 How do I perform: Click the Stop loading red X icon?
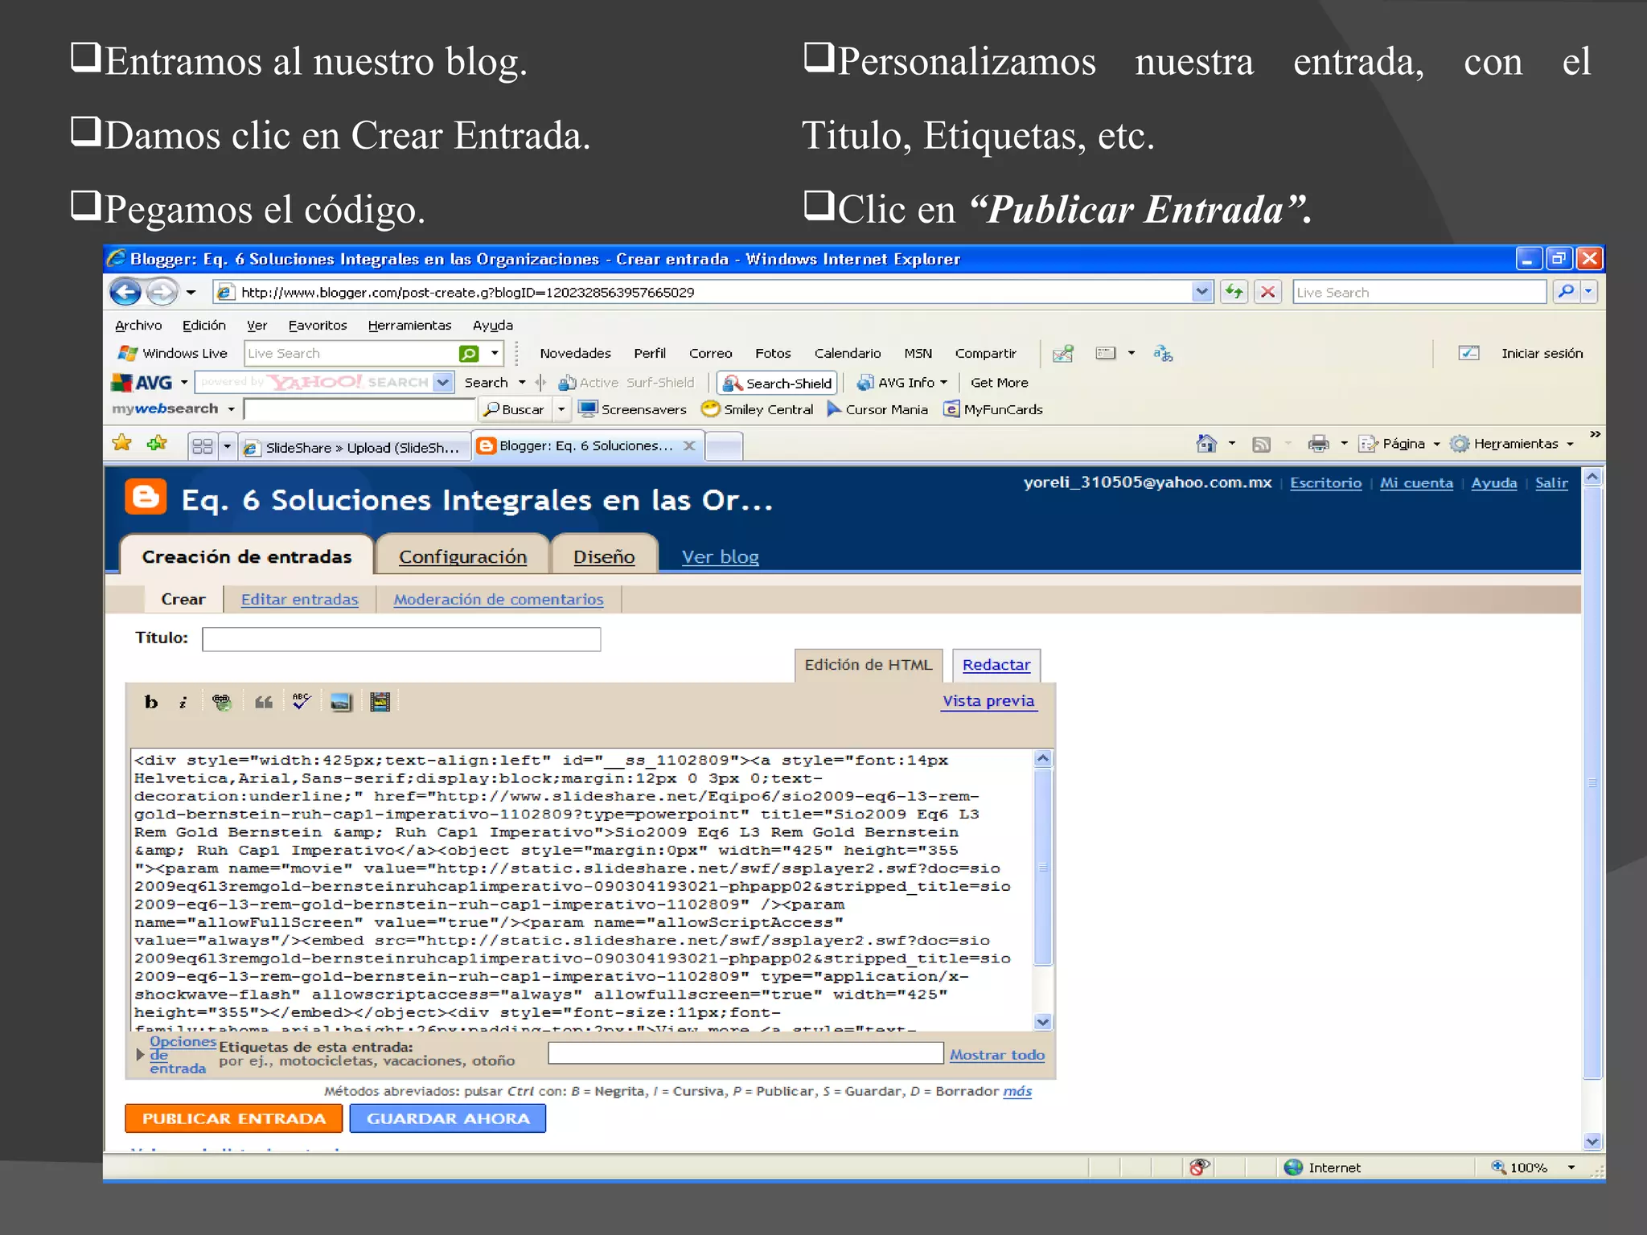pyautogui.click(x=1268, y=292)
